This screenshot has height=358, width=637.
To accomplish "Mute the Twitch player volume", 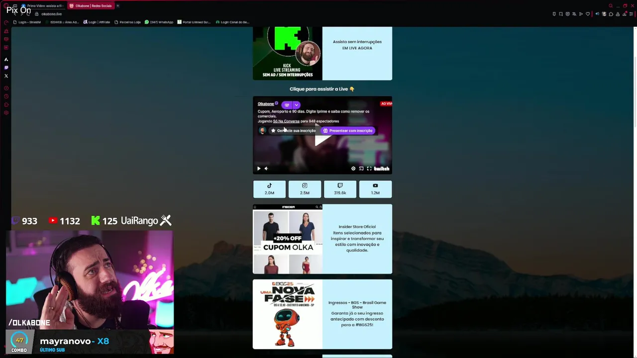I will click(266, 169).
